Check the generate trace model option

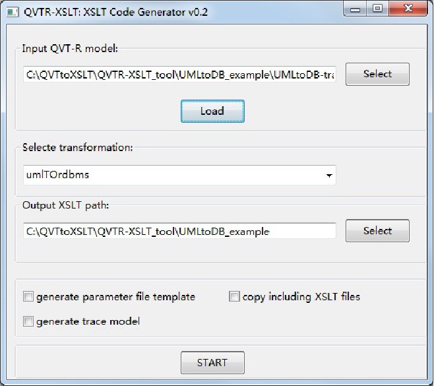click(x=28, y=321)
